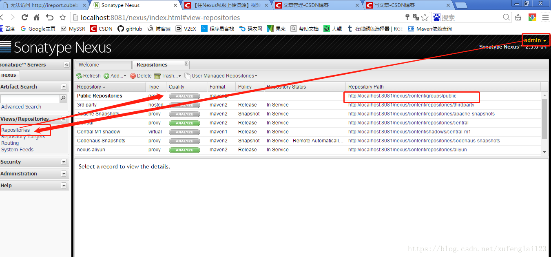The image size is (551, 257).
Task: Click the browser undo-close arrow icon
Action: tap(50, 18)
